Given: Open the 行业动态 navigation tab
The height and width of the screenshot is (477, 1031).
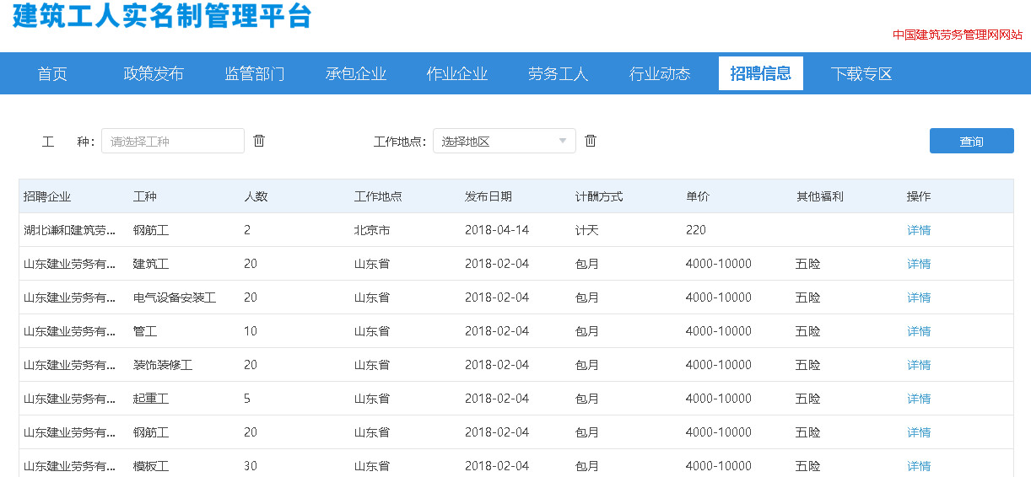Looking at the screenshot, I should point(660,73).
